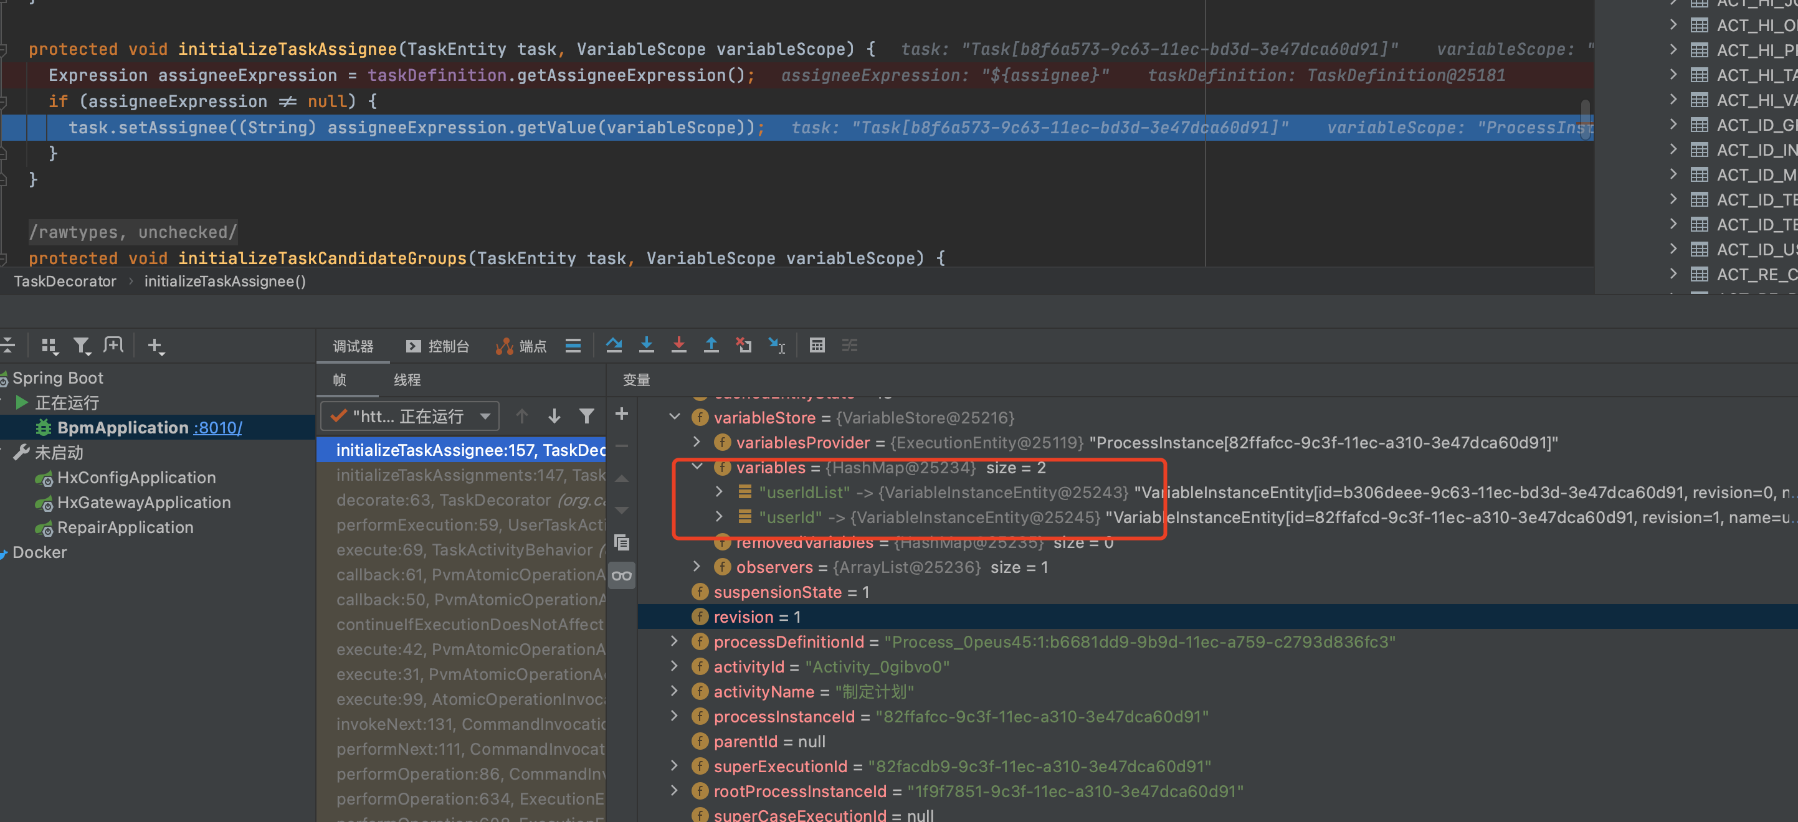Viewport: 1798px width, 822px height.
Task: Click the Run to Cursor icon
Action: click(x=776, y=345)
